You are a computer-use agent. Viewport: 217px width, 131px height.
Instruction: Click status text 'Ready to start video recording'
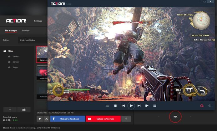23,128
